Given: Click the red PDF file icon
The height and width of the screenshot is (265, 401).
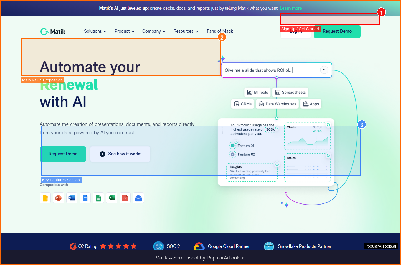Looking at the screenshot, I should [x=125, y=198].
